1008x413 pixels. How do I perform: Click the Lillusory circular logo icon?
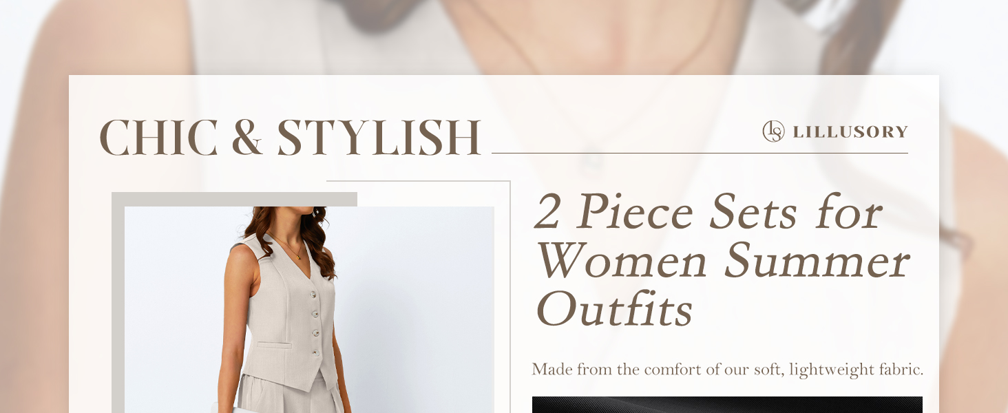(773, 131)
